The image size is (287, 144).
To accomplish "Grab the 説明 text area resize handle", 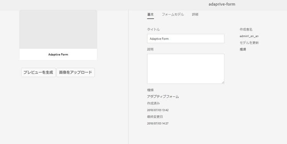I will [223, 83].
